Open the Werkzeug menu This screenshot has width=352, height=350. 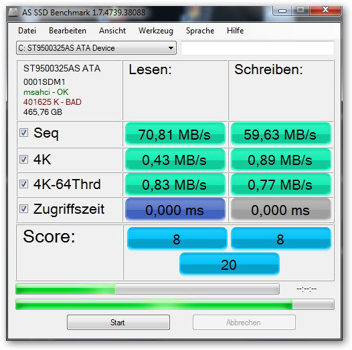(156, 31)
